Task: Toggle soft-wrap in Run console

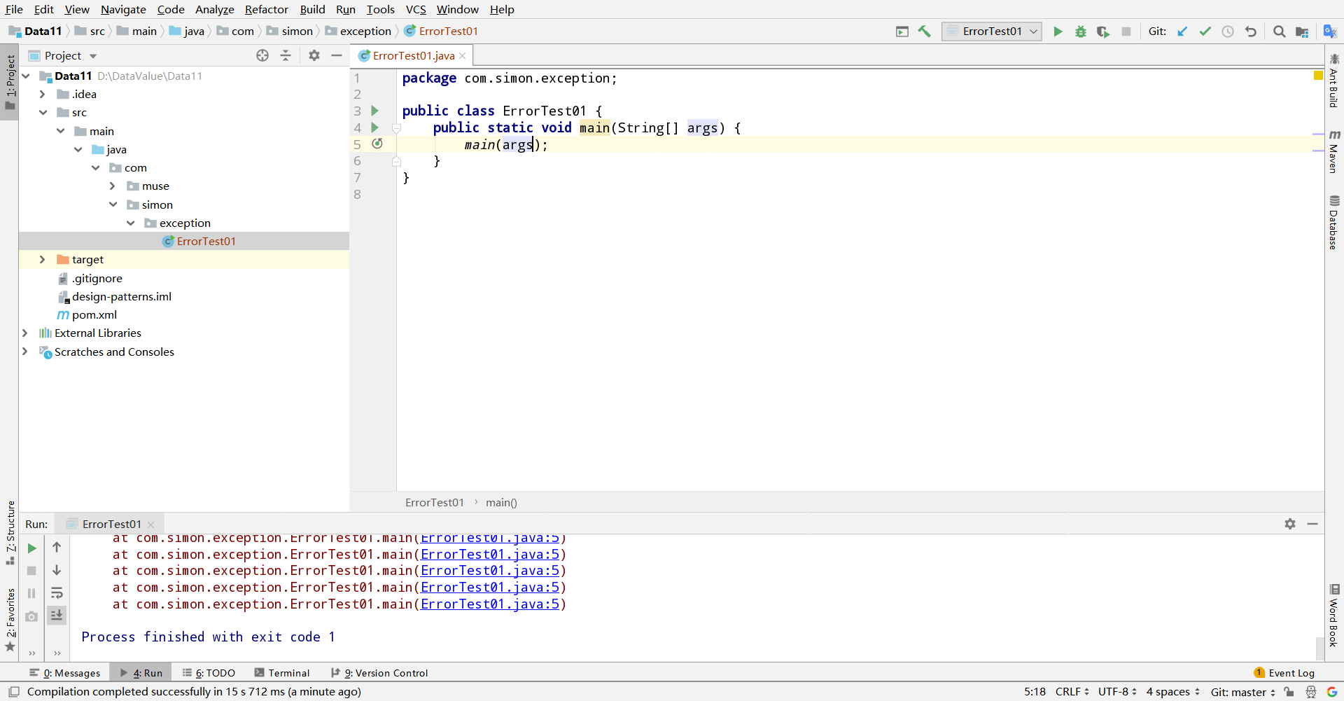Action: [x=57, y=593]
